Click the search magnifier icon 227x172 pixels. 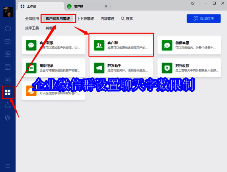(123, 19)
